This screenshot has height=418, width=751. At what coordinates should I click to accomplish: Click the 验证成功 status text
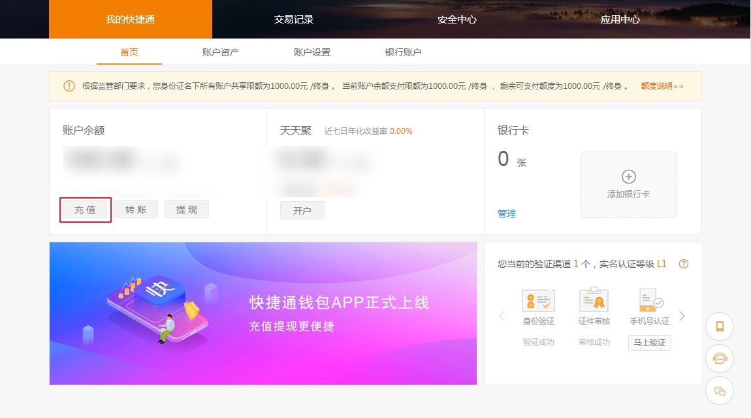coord(538,342)
